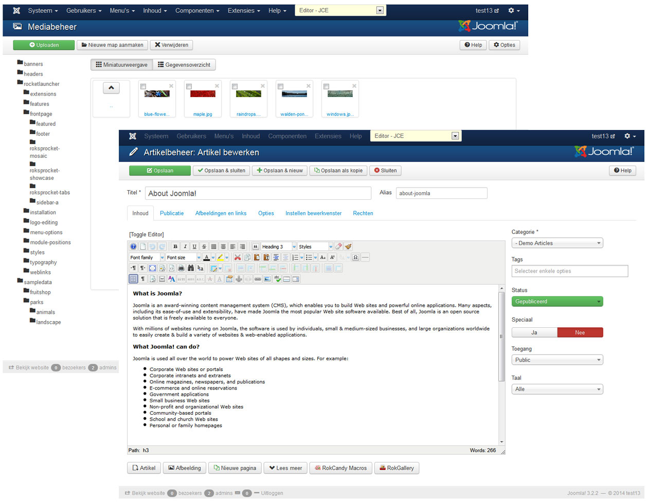Open the Instellen bewerkvenster tab

pos(313,213)
